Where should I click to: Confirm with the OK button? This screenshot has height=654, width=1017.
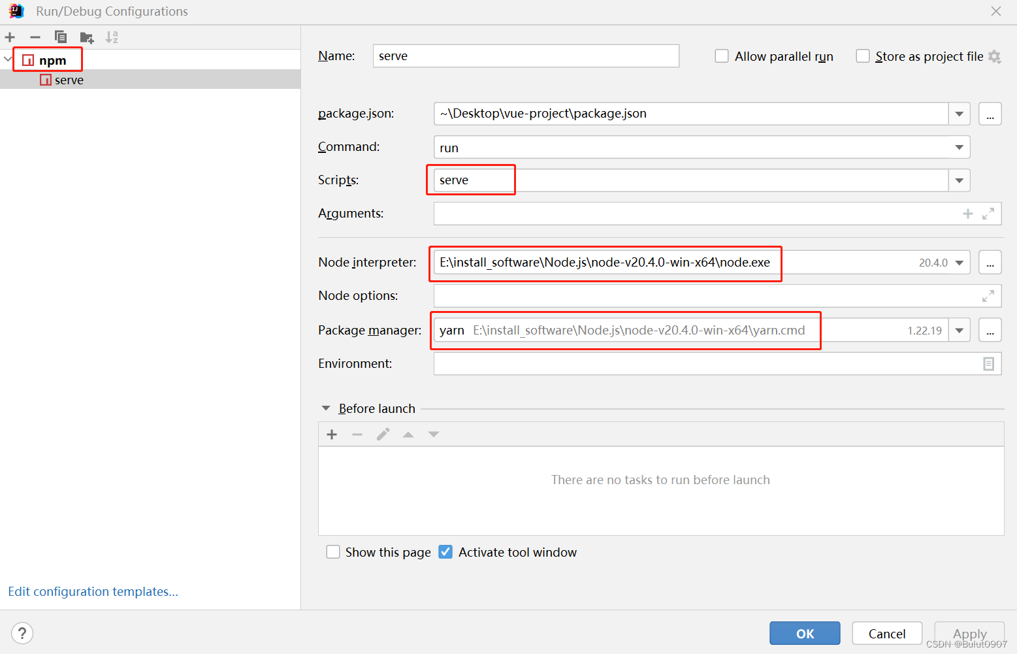tap(805, 634)
